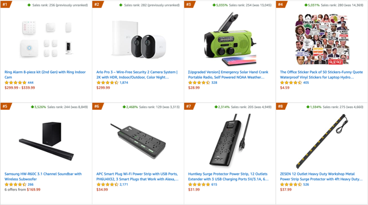Click the green hand crank radio image
This screenshot has width=368, height=205.
click(x=230, y=39)
